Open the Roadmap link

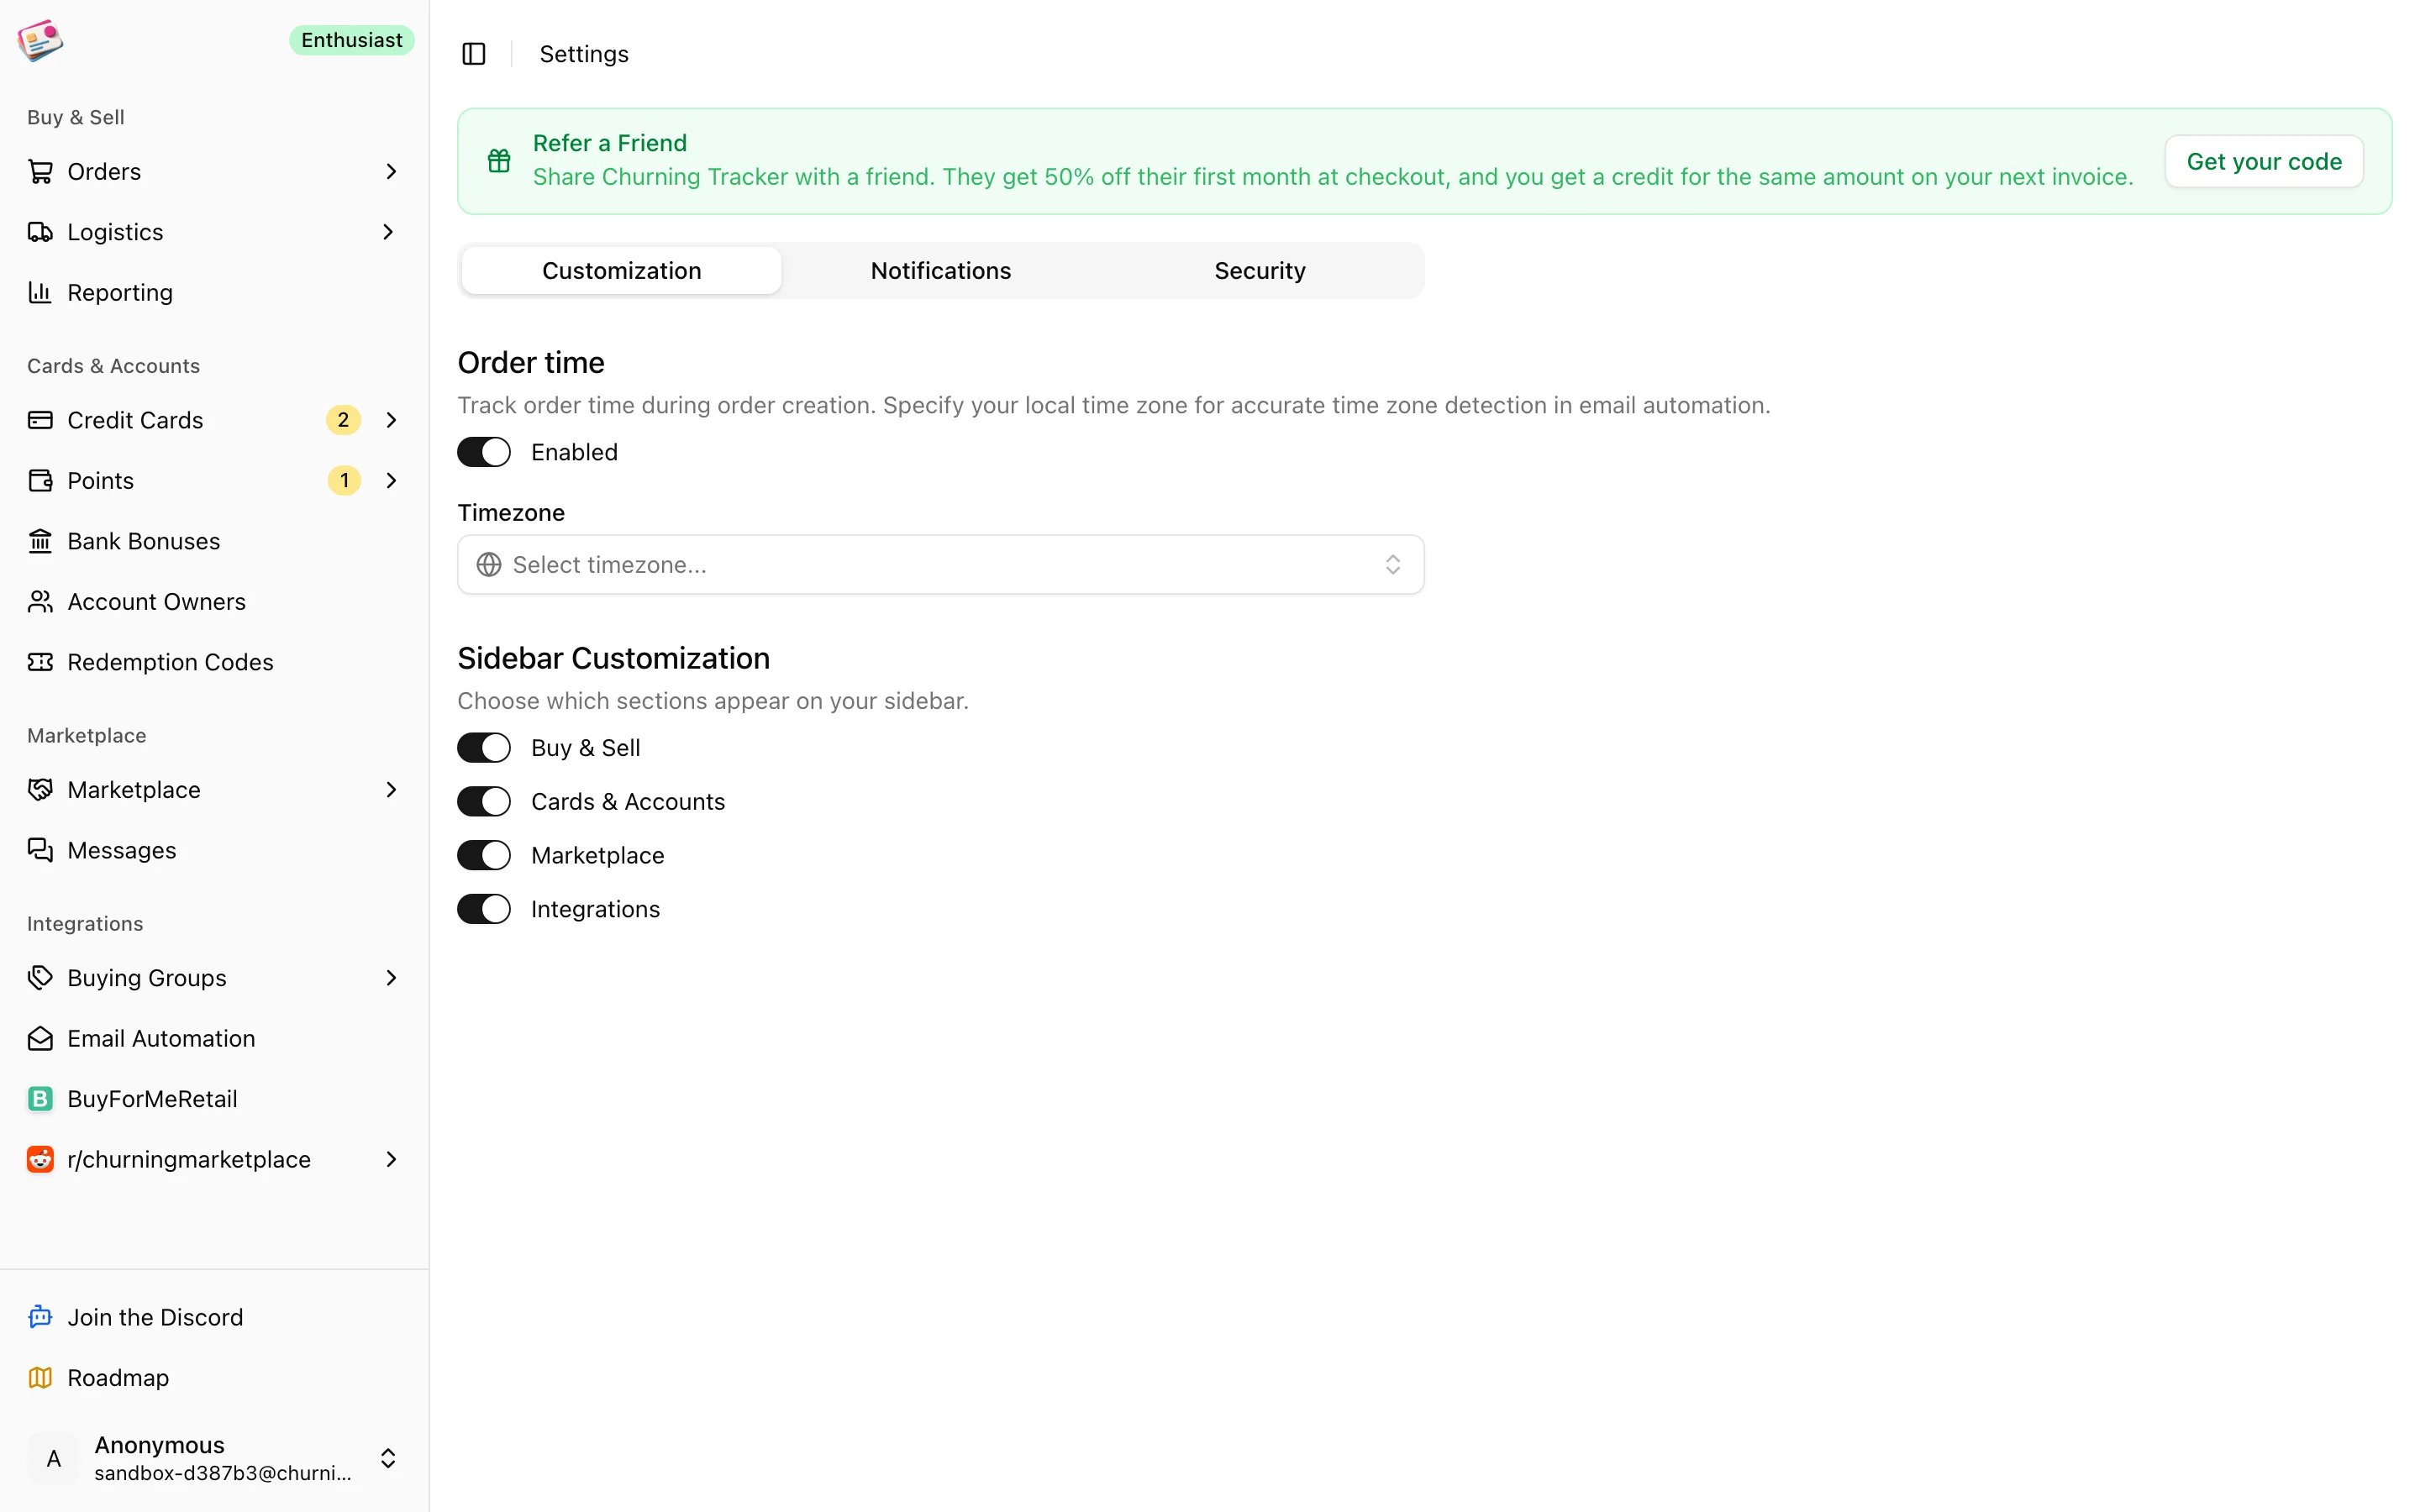click(118, 1378)
